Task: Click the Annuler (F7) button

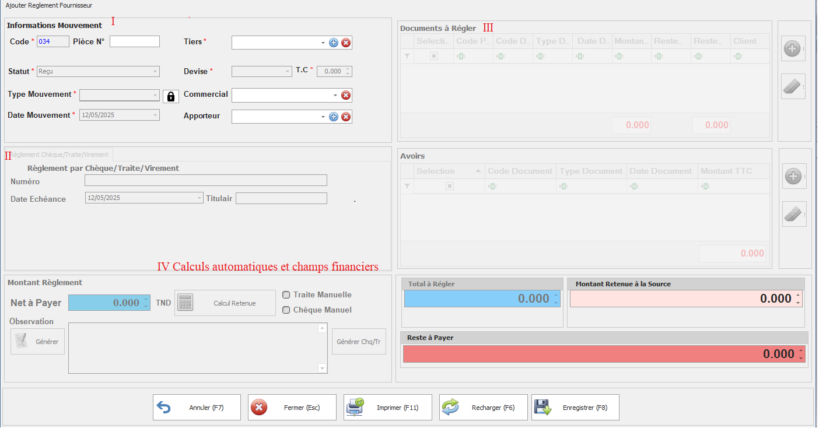Action: click(197, 408)
